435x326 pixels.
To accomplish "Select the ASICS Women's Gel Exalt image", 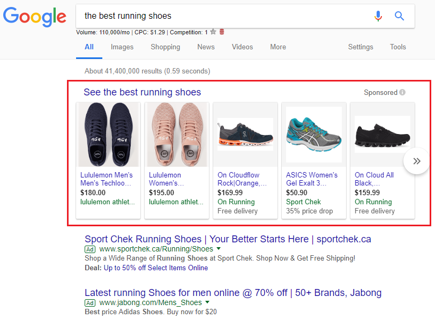I will click(314, 135).
